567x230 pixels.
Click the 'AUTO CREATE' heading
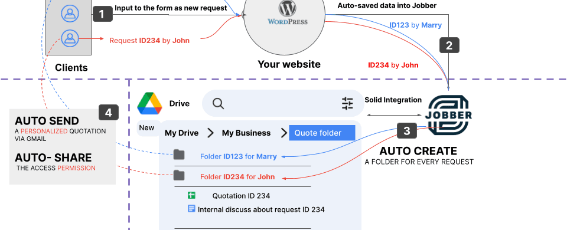coord(418,151)
